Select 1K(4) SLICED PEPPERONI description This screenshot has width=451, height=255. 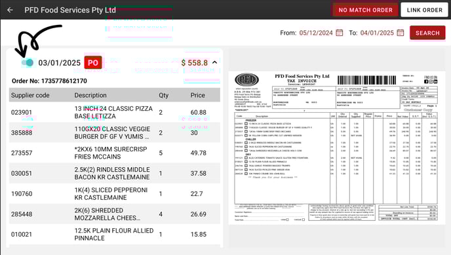point(111,194)
